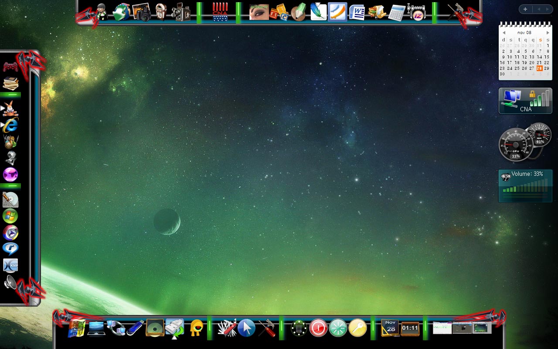Launch the jukebox music icon
Image resolution: width=558 pixels, height=349 pixels.
(161, 12)
